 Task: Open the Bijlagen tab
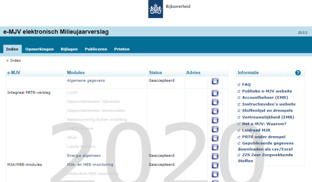click(x=69, y=49)
